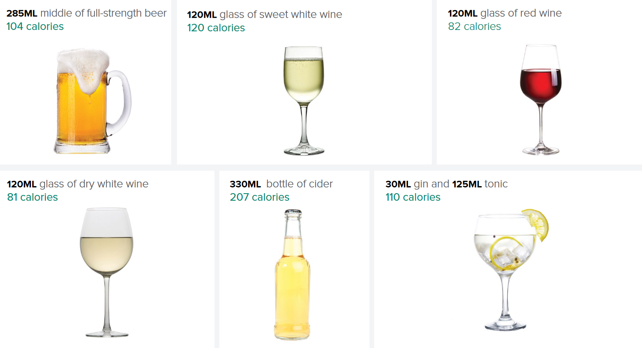Screen dimensions: 642x348
Task: Click the sweet white wine glass image
Action: (304, 101)
